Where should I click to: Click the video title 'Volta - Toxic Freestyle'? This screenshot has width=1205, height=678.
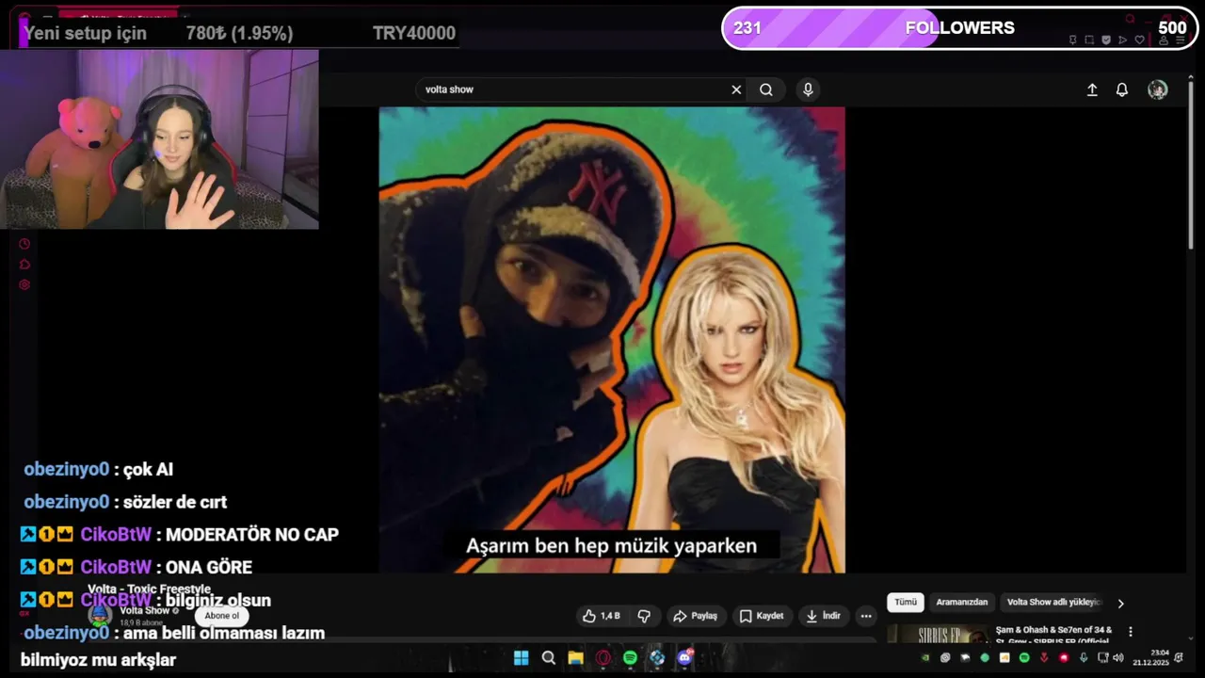(x=149, y=589)
